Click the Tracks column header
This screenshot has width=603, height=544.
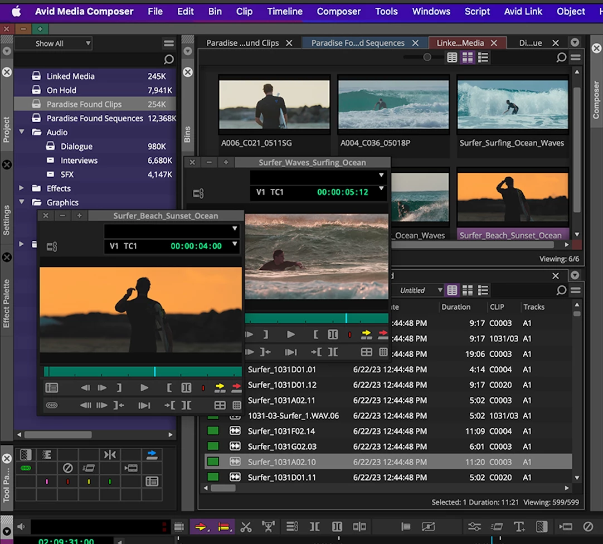coord(534,307)
